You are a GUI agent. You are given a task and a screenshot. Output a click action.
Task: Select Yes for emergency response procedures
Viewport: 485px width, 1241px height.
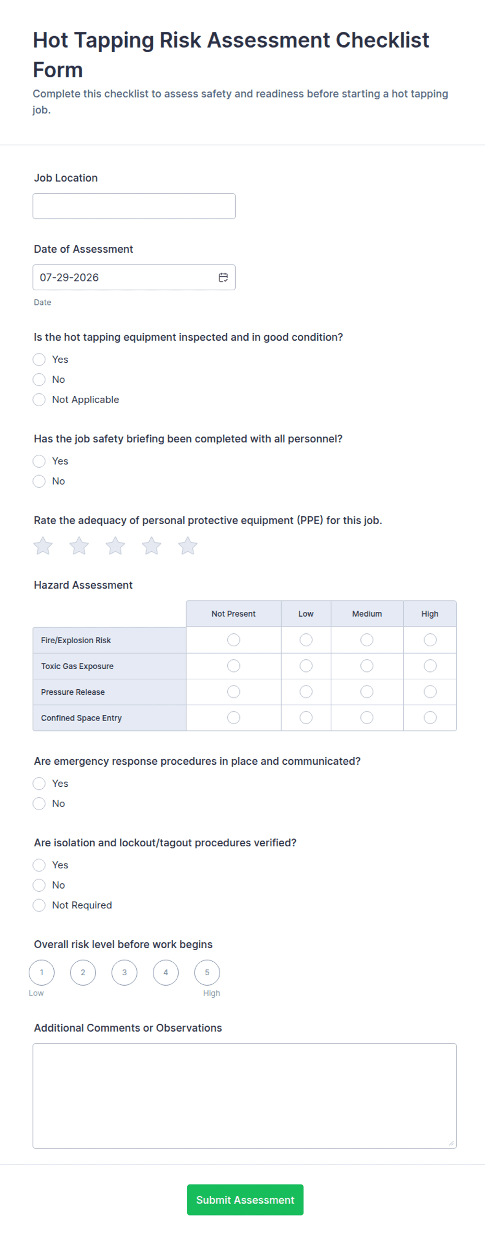[x=39, y=783]
